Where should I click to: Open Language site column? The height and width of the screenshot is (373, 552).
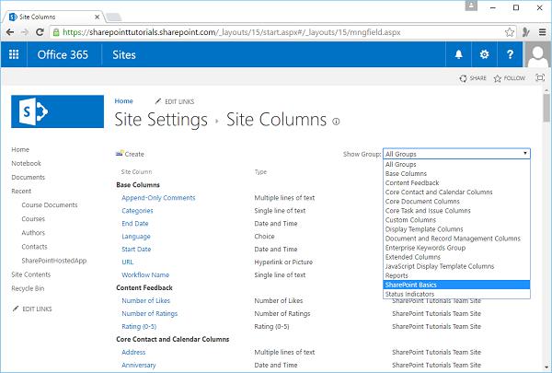click(136, 236)
